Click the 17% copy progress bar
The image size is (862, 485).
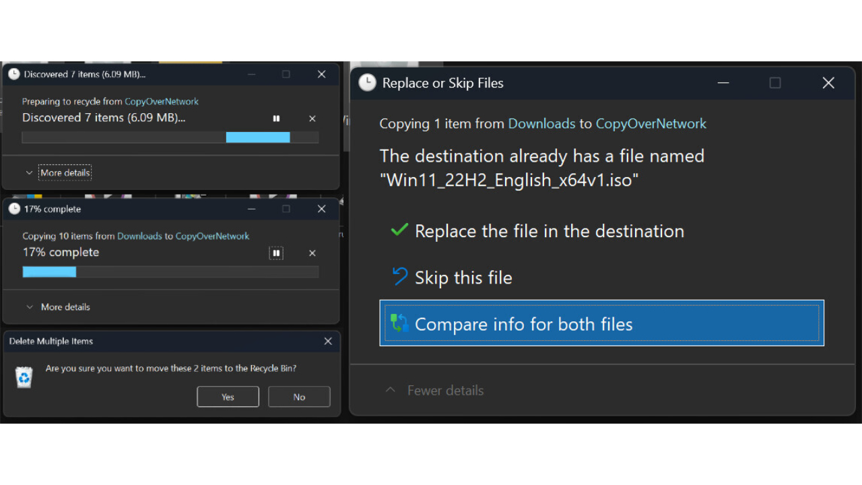click(170, 272)
